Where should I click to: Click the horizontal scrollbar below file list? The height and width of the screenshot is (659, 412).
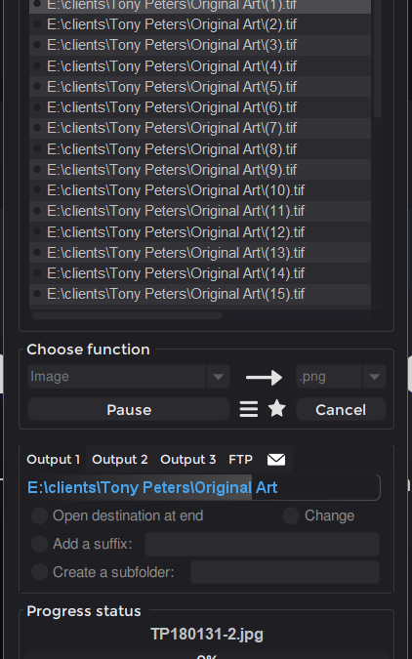127,315
